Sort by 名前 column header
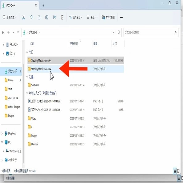This screenshot has width=183, height=183. coord(32,44)
